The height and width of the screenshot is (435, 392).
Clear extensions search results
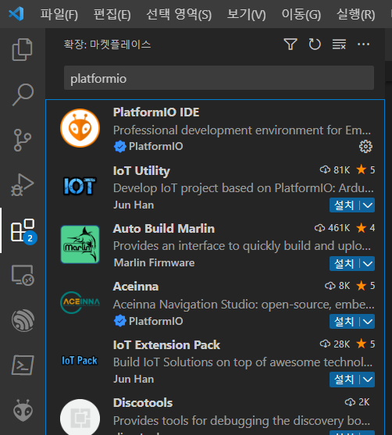point(339,45)
